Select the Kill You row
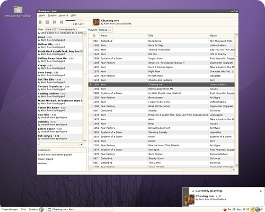Viewport: 265px width, 212px height. coord(162,54)
